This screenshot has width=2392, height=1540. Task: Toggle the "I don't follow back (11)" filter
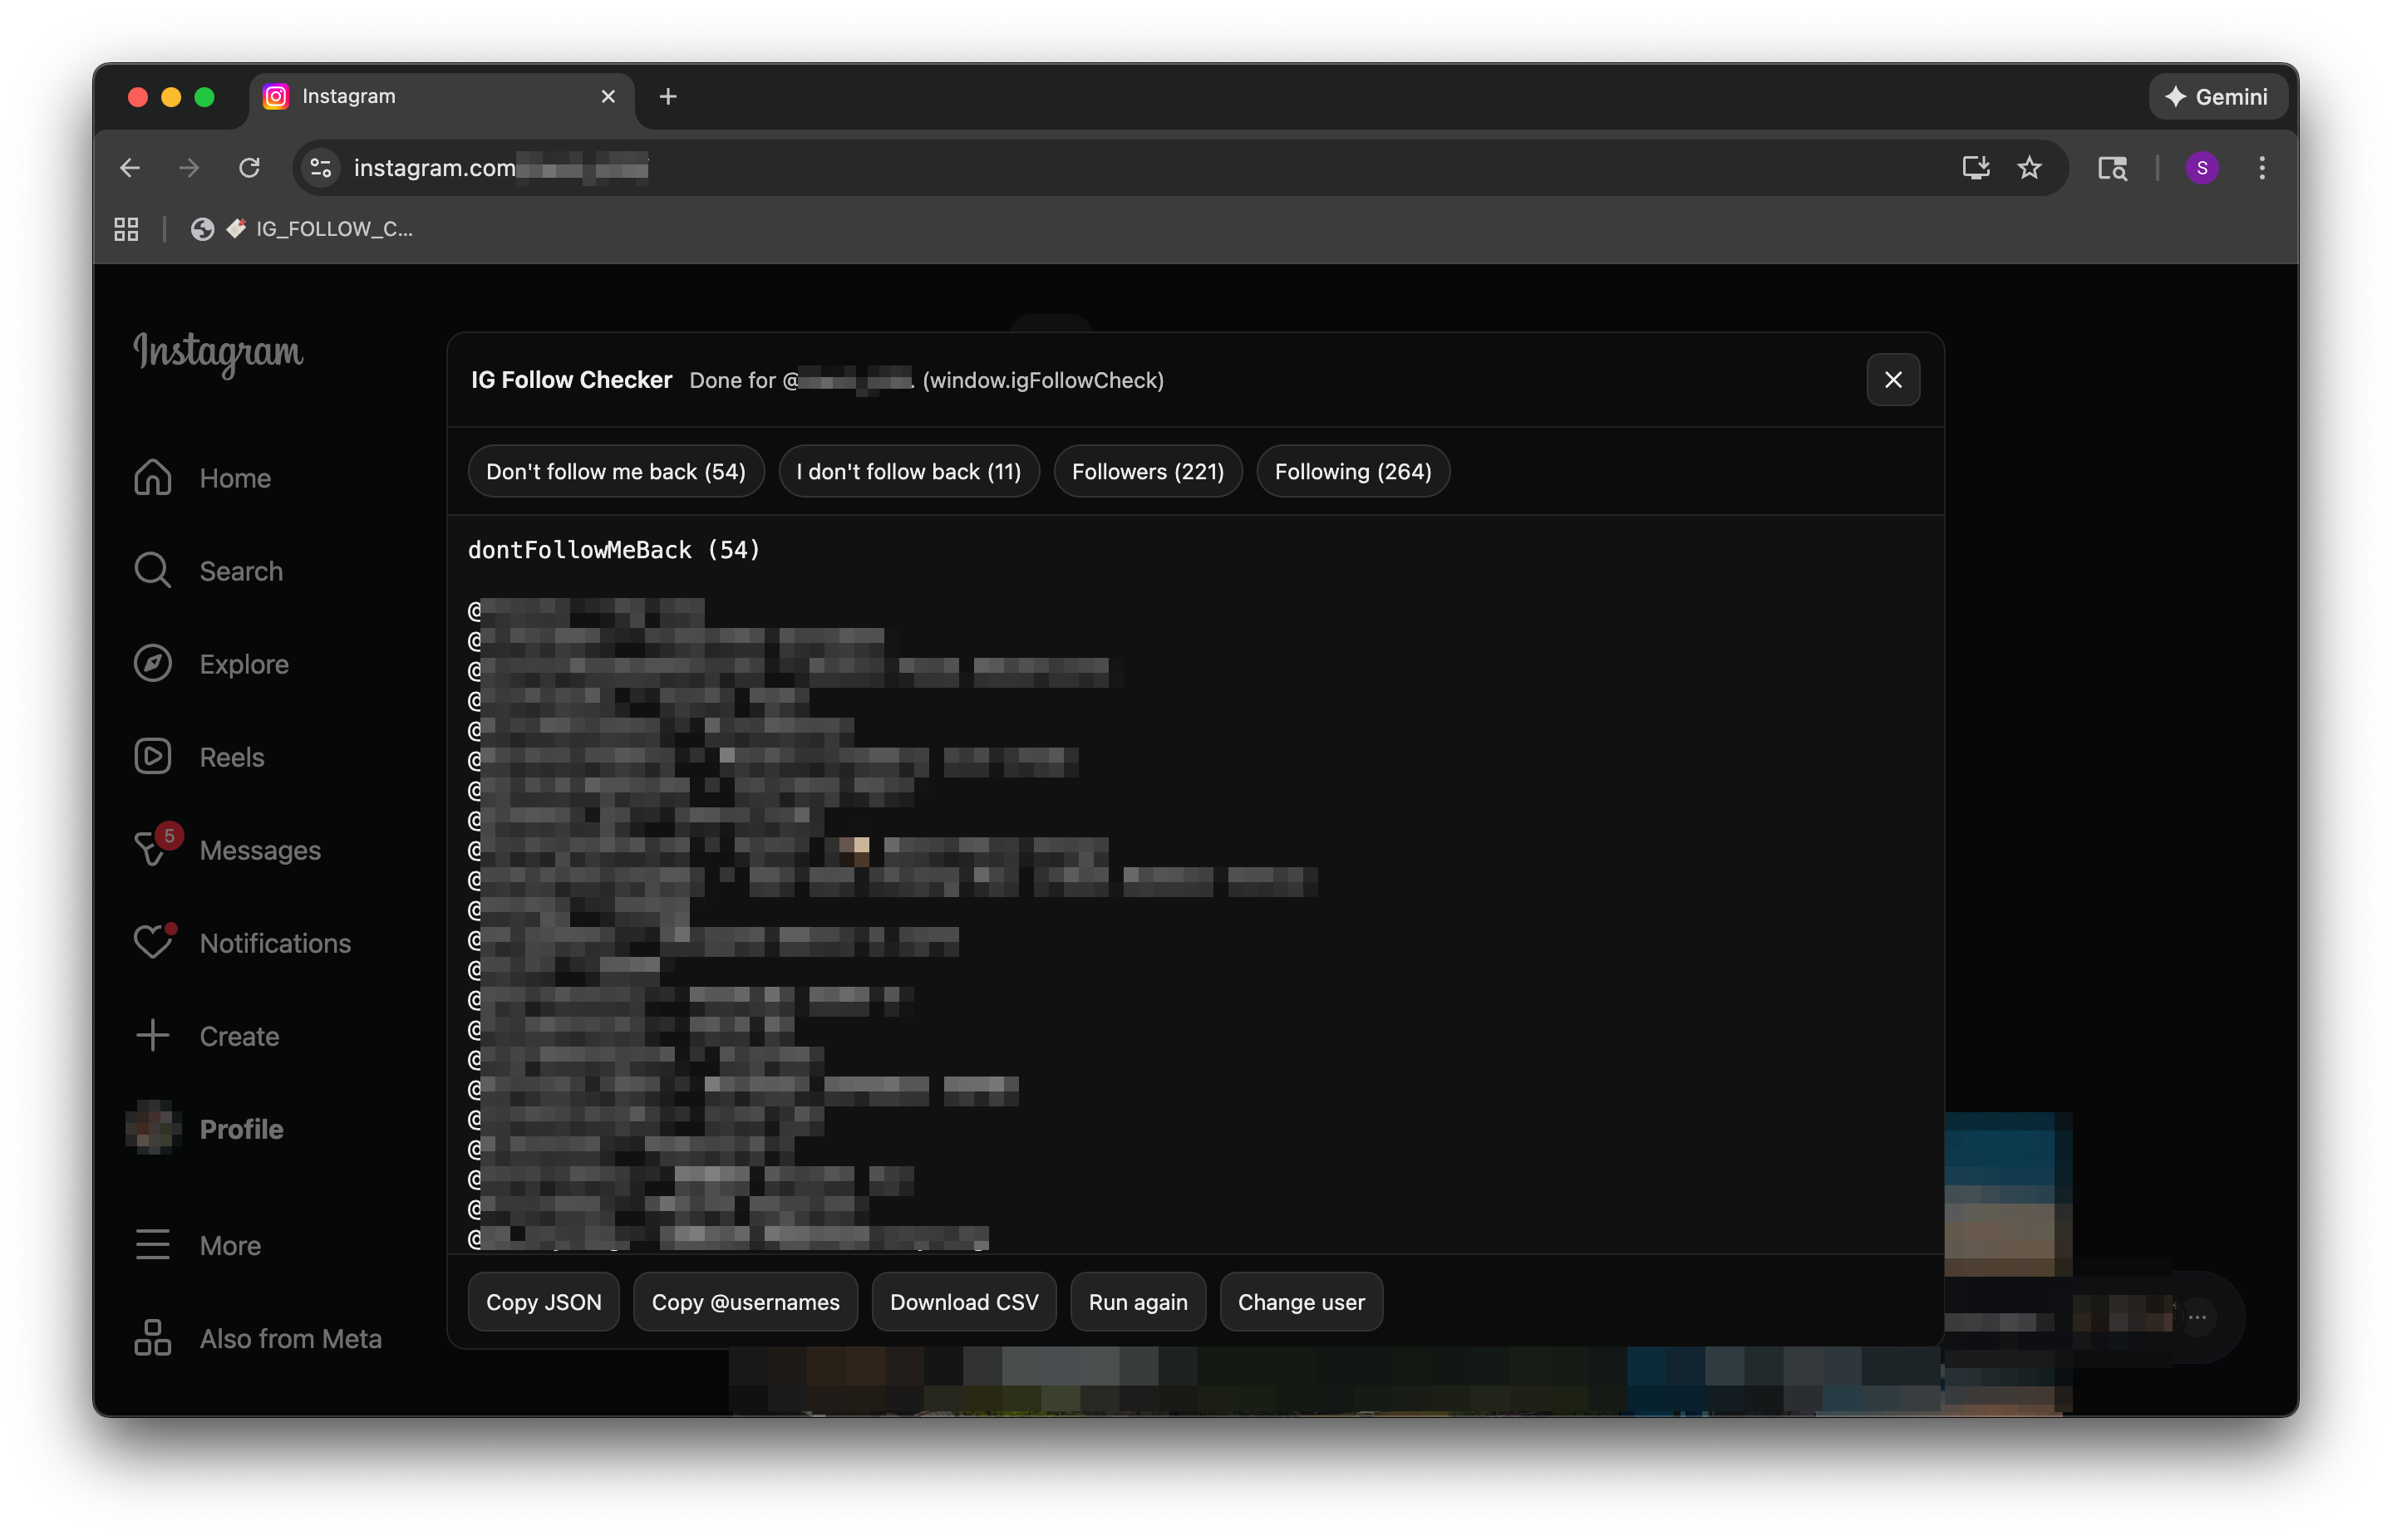pyautogui.click(x=908, y=471)
